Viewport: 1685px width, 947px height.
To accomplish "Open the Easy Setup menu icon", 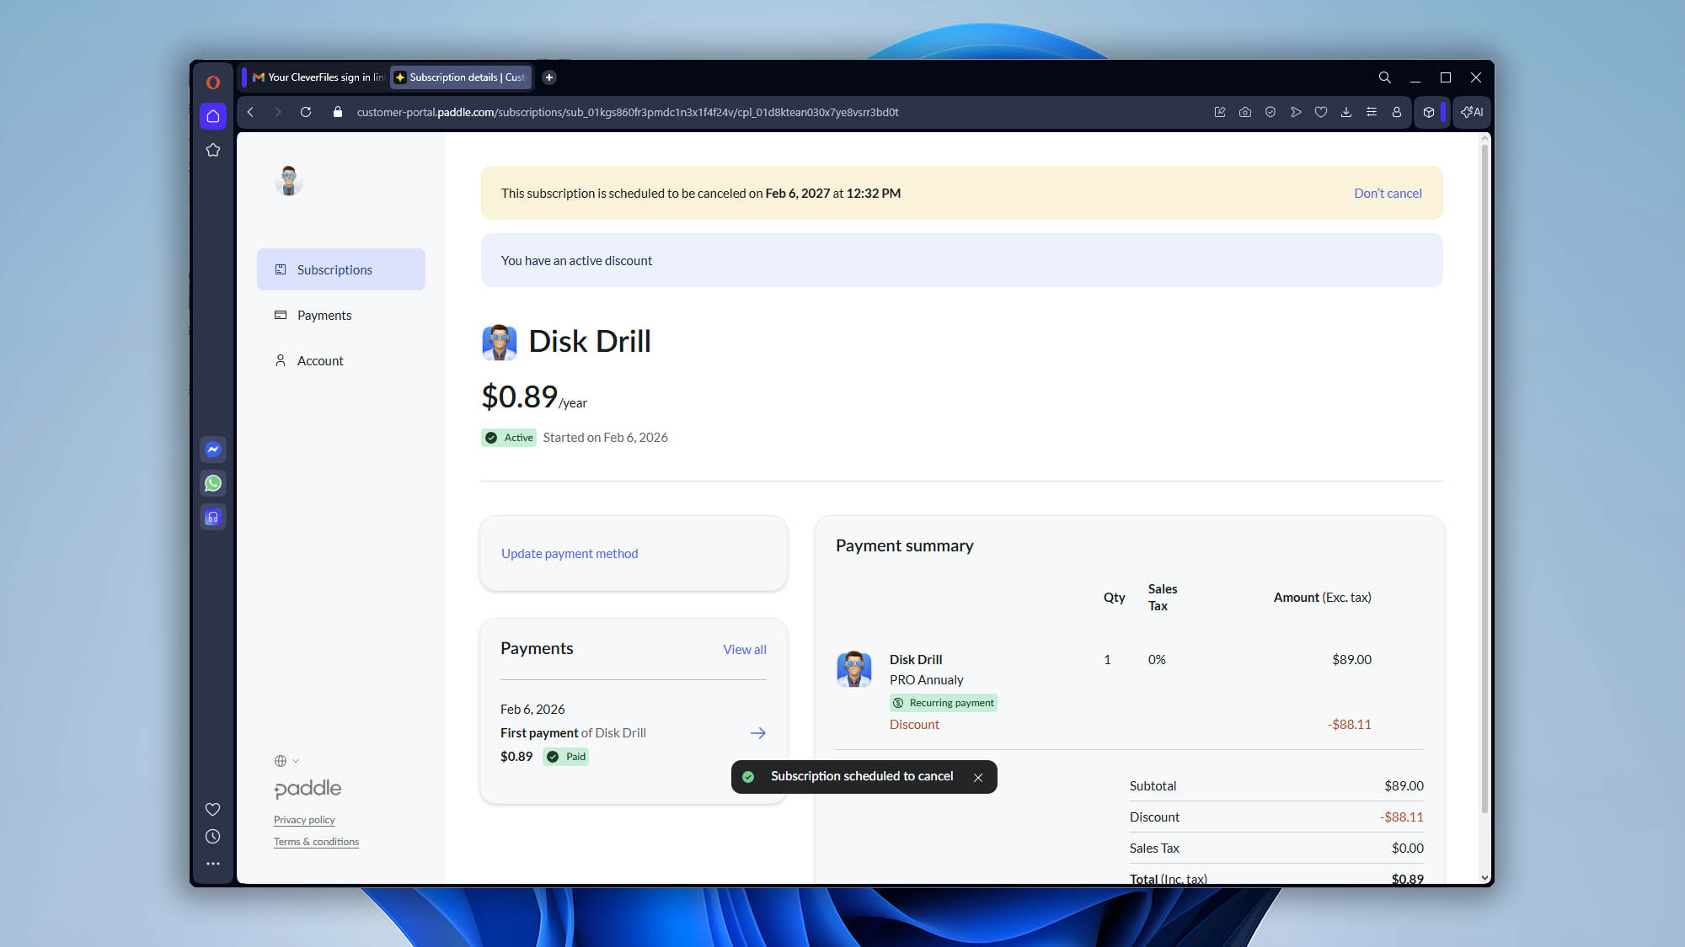I will pos(1372,112).
